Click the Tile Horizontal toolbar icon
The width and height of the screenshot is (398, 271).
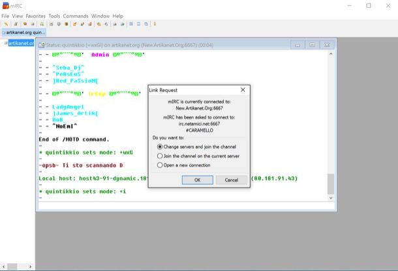(131, 24)
